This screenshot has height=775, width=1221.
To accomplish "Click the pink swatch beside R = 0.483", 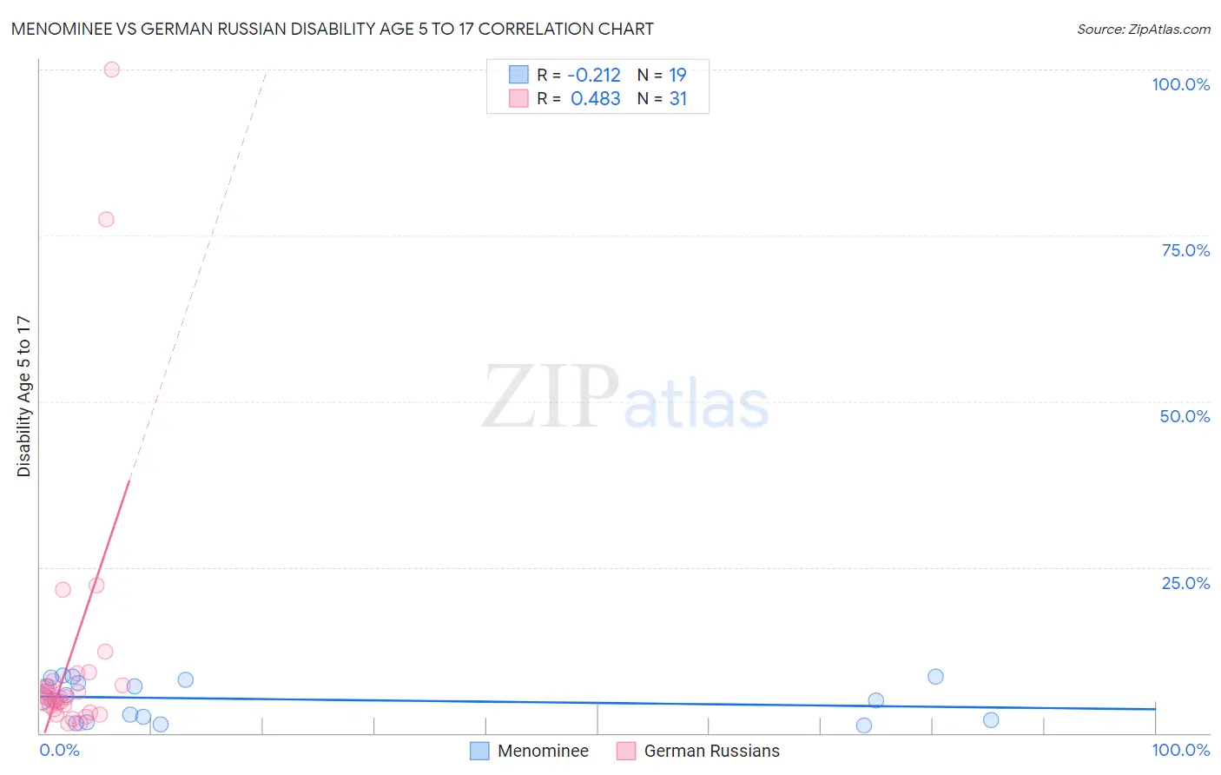I will [518, 98].
